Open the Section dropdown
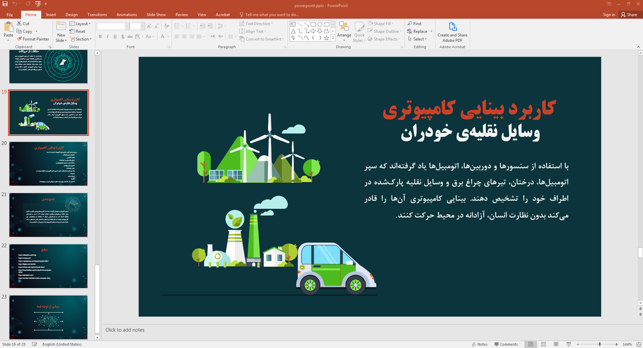The width and height of the screenshot is (643, 348). (x=81, y=39)
